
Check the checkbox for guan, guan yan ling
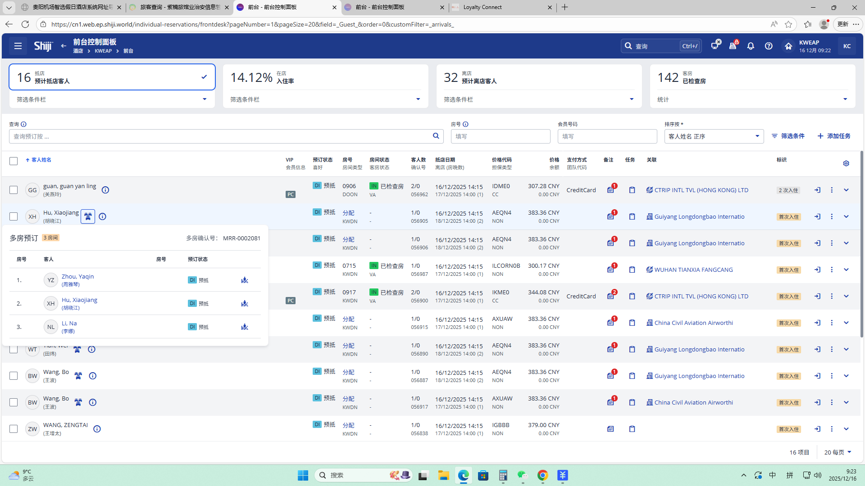click(14, 190)
